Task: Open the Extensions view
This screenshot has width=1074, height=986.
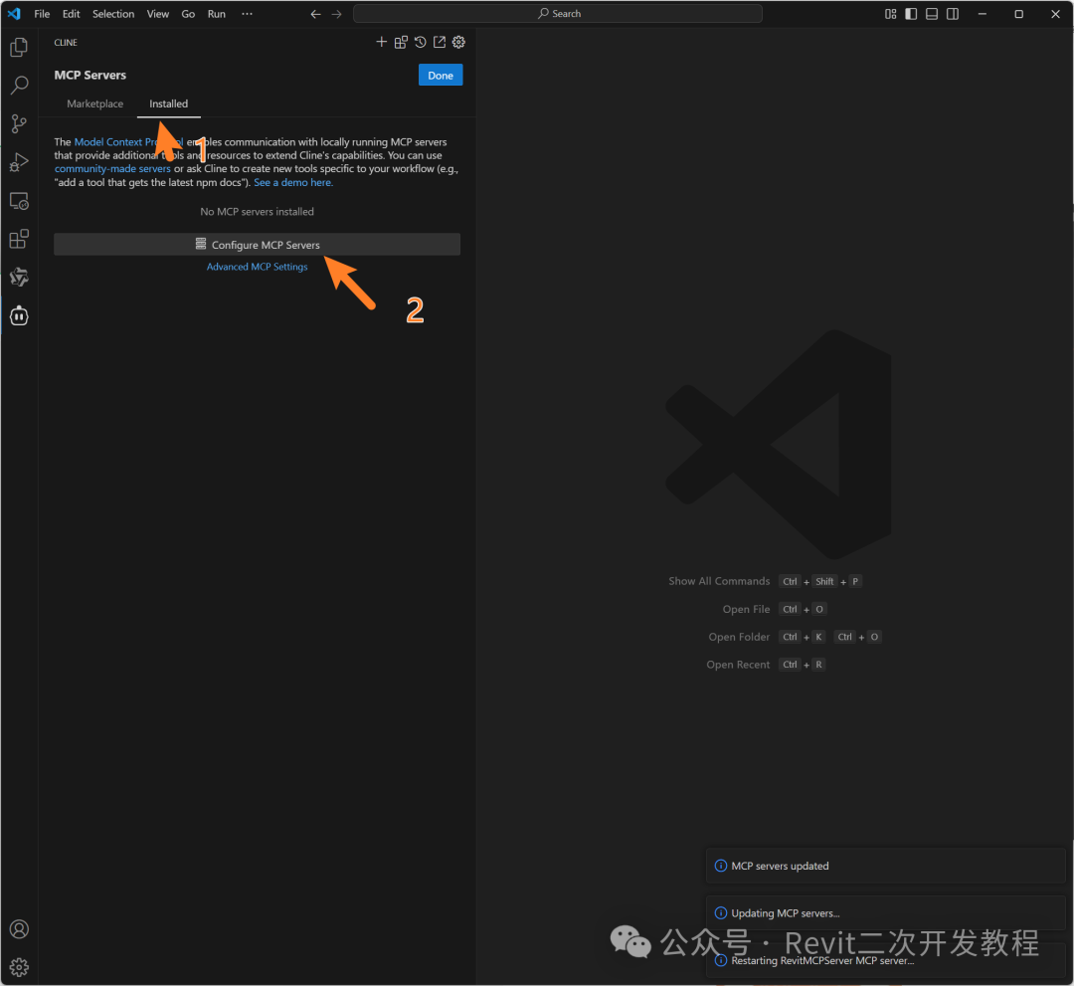Action: point(19,239)
